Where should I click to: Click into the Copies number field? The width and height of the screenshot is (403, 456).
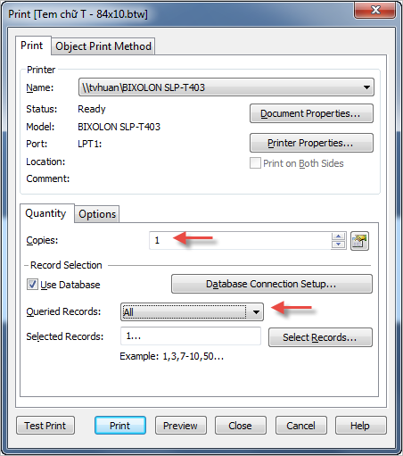pos(240,240)
